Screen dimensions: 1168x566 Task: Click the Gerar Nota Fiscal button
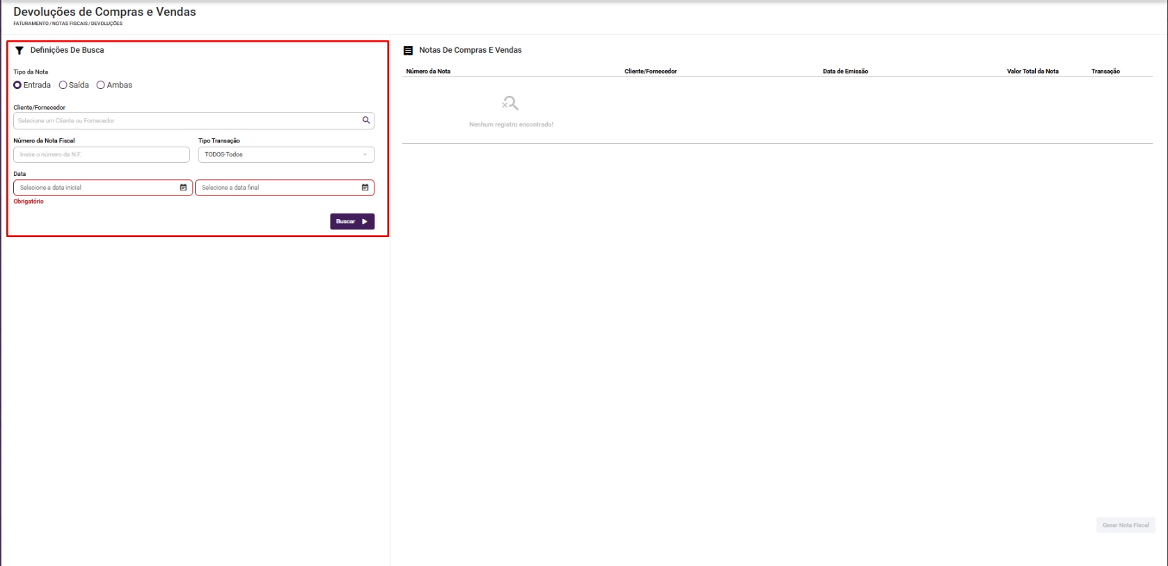(1126, 525)
